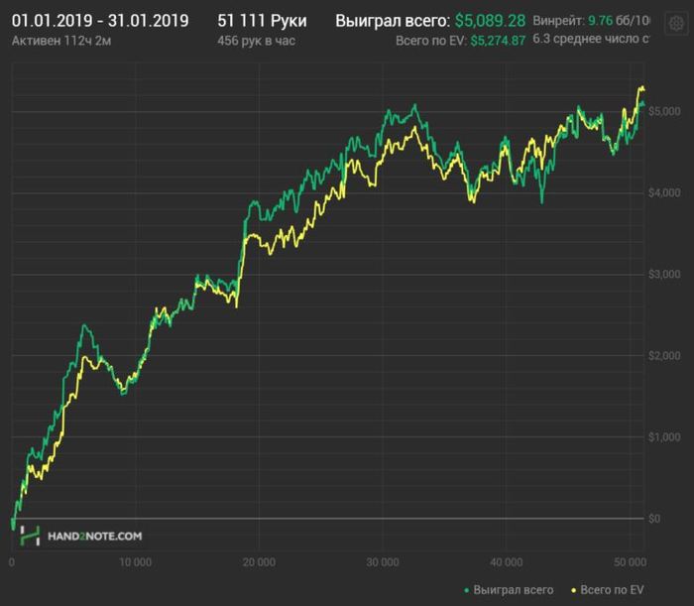Screen dimensions: 694x606
Task: Click the winrate value 9.76
Action: click(x=600, y=21)
